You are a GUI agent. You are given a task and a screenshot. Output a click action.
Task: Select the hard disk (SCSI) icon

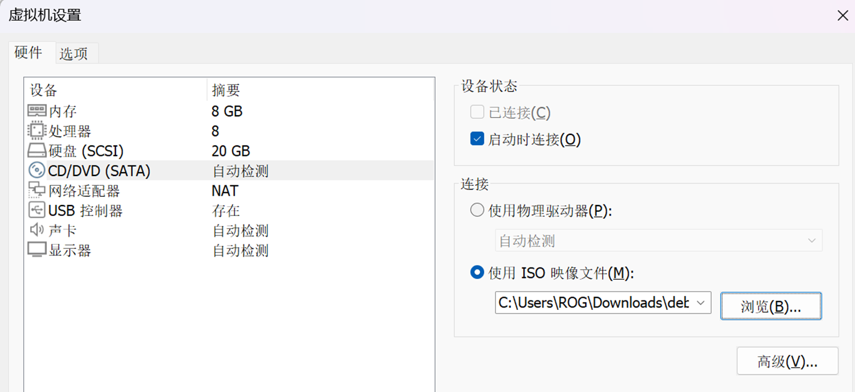click(x=37, y=151)
